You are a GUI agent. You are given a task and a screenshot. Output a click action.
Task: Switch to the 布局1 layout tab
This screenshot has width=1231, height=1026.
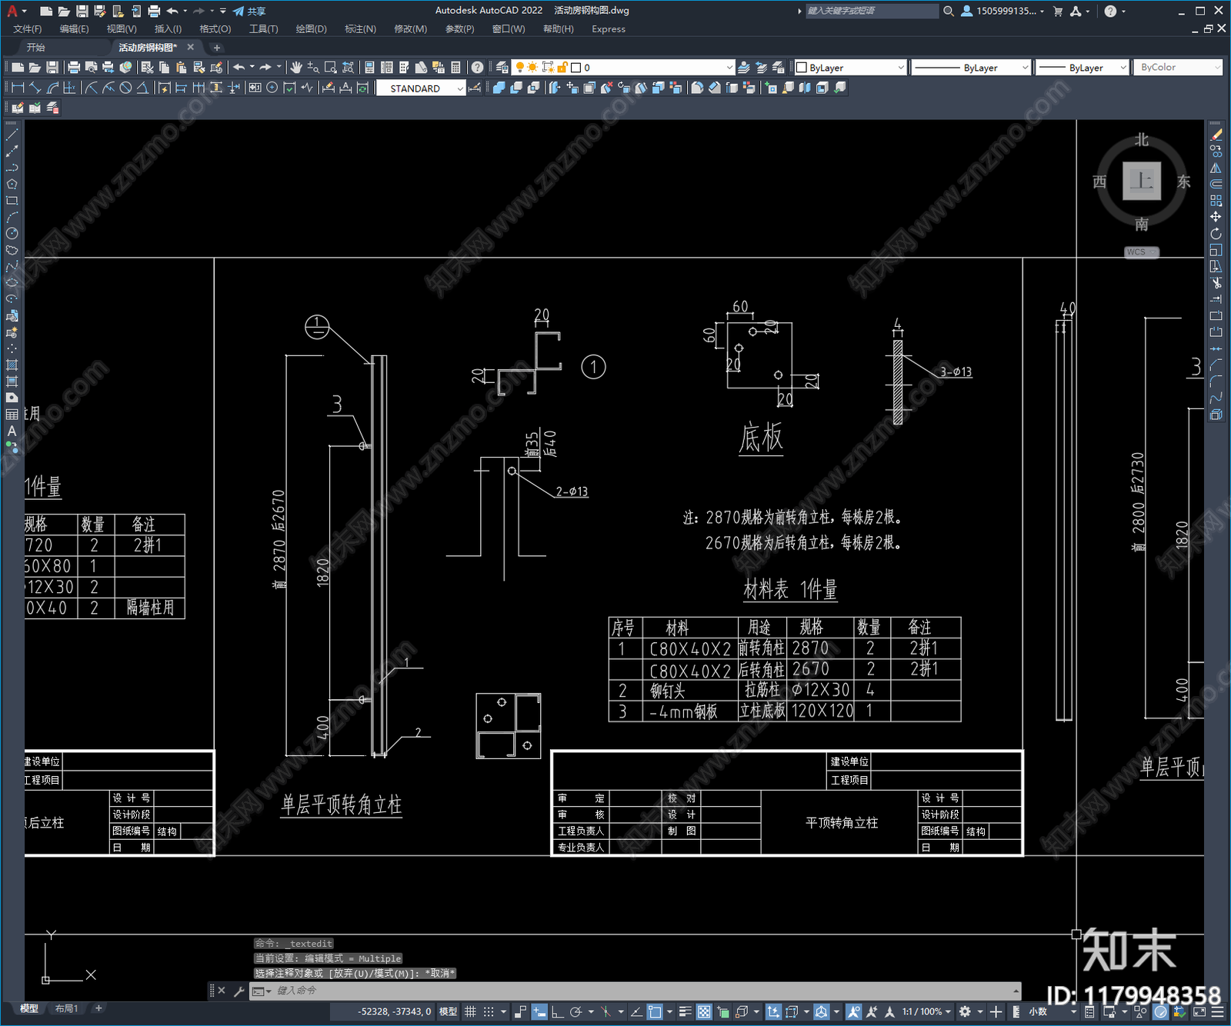66,1008
